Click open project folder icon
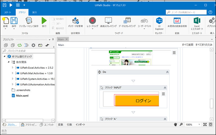216x135 pixels. pos(40,45)
